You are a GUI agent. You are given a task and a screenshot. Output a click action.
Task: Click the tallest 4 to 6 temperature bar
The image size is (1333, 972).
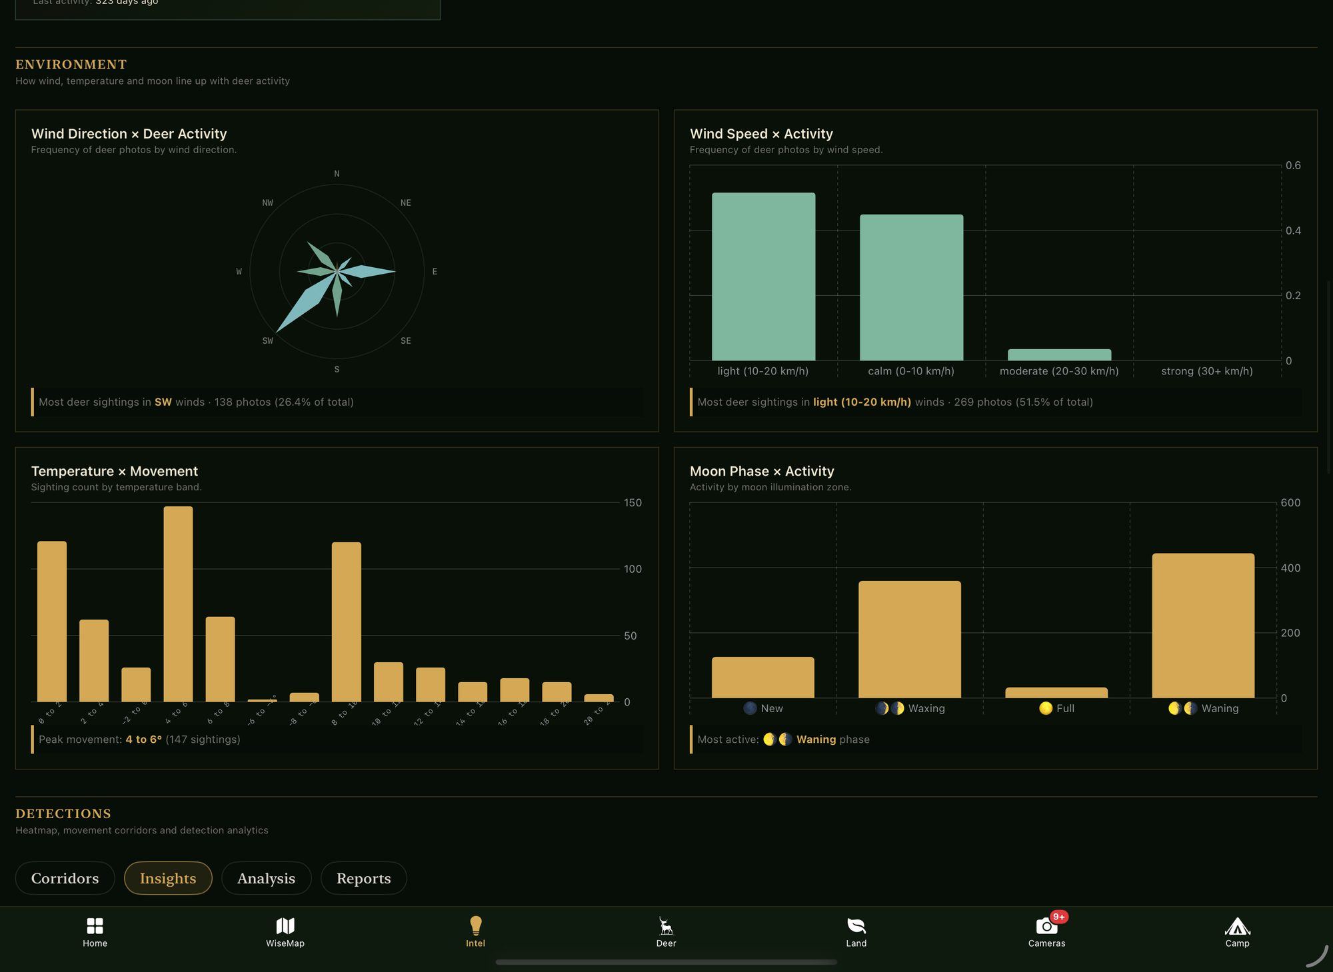coord(178,604)
